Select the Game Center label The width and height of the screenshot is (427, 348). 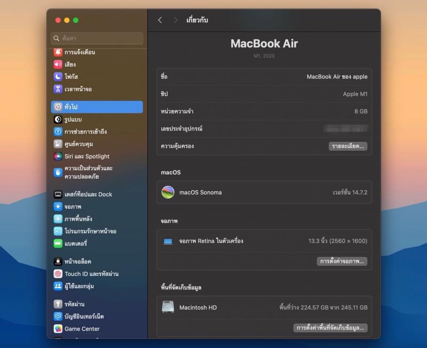tap(82, 329)
